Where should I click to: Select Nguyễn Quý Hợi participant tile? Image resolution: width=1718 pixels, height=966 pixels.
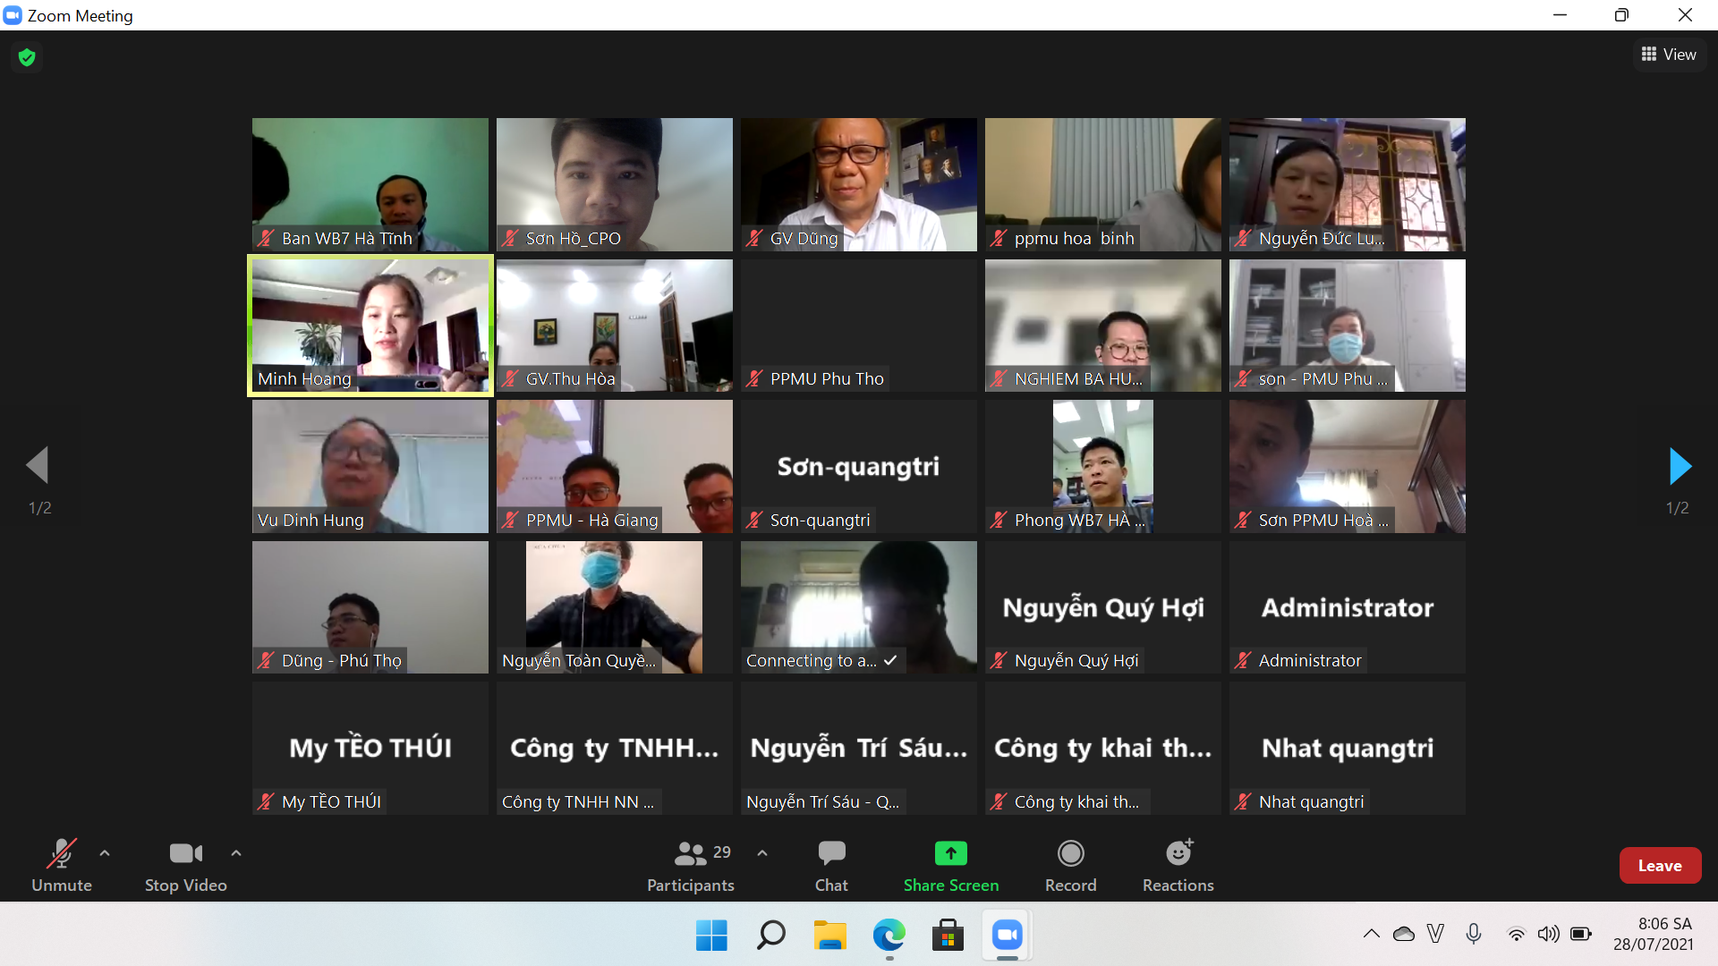tap(1103, 607)
